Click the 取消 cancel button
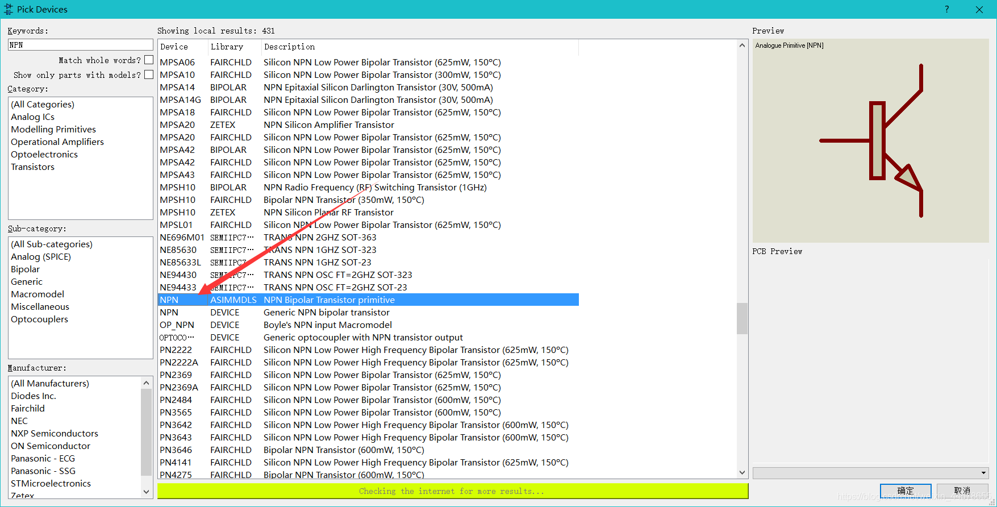Screen dimensions: 997x507 pyautogui.click(x=962, y=491)
